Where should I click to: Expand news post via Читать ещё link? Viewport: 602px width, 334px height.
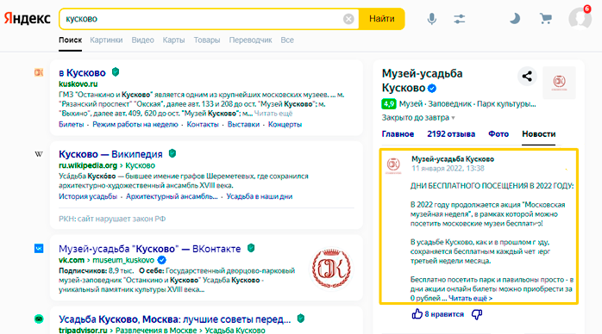pos(470,298)
